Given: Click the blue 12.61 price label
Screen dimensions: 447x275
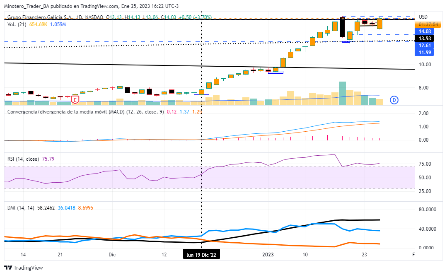Looking at the screenshot, I should pyautogui.click(x=425, y=46).
